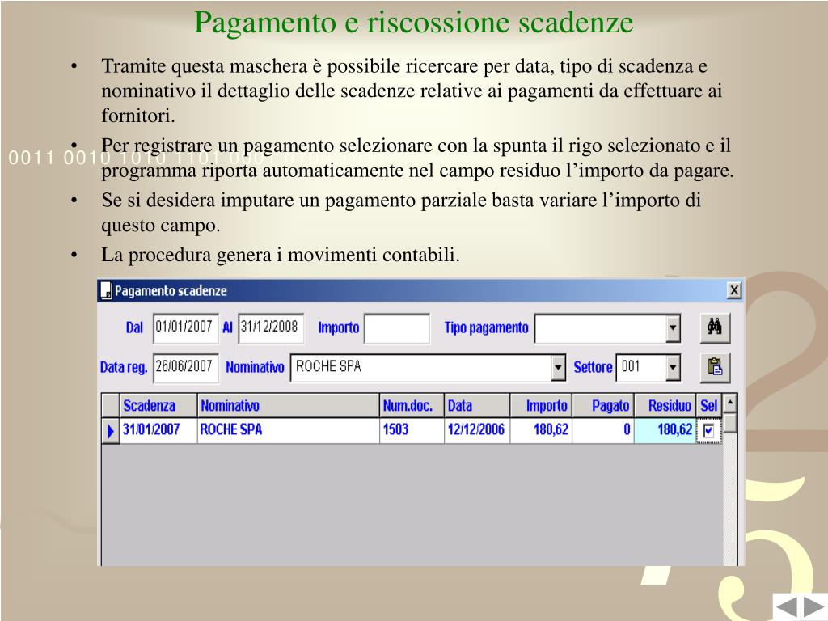Toggle the Sel checkbox for ROCHE SPA row

tap(708, 431)
